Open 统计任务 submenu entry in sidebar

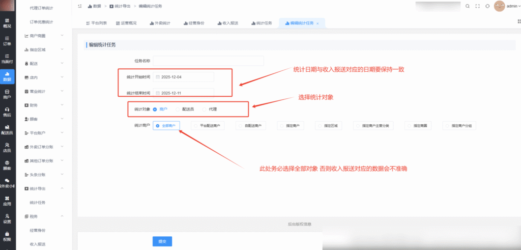(38, 203)
